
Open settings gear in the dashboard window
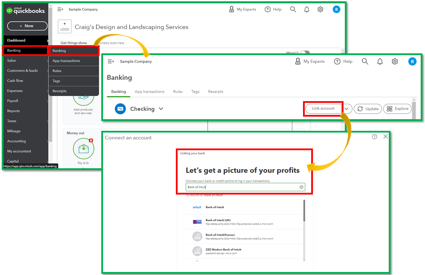320,9
